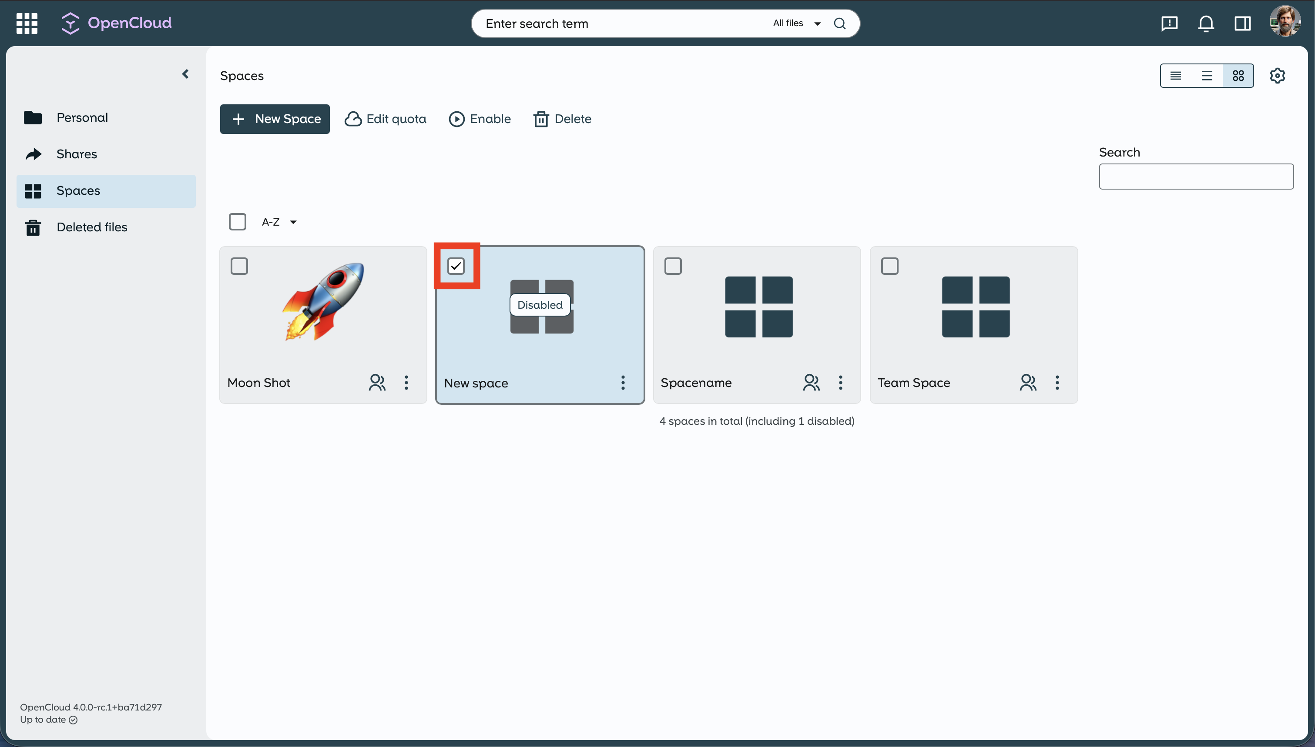Collapse the left navigation sidebar
This screenshot has height=747, width=1315.
click(185, 74)
